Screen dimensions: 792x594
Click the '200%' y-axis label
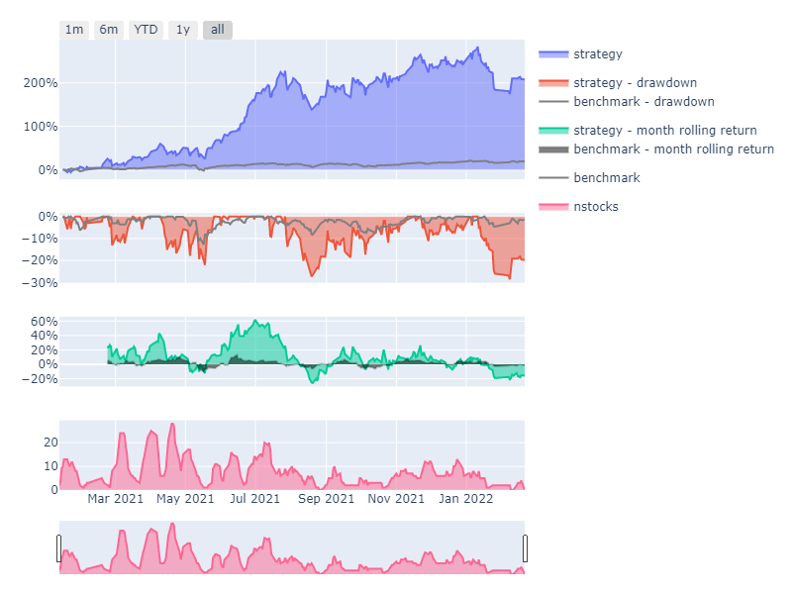(x=41, y=83)
